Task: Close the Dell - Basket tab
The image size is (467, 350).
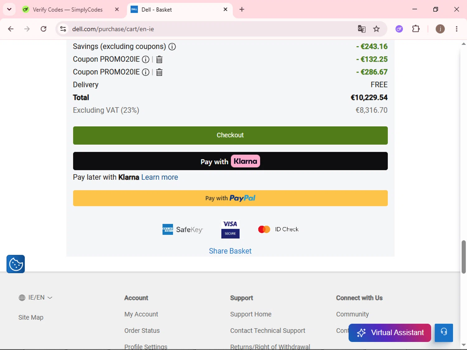Action: click(225, 9)
